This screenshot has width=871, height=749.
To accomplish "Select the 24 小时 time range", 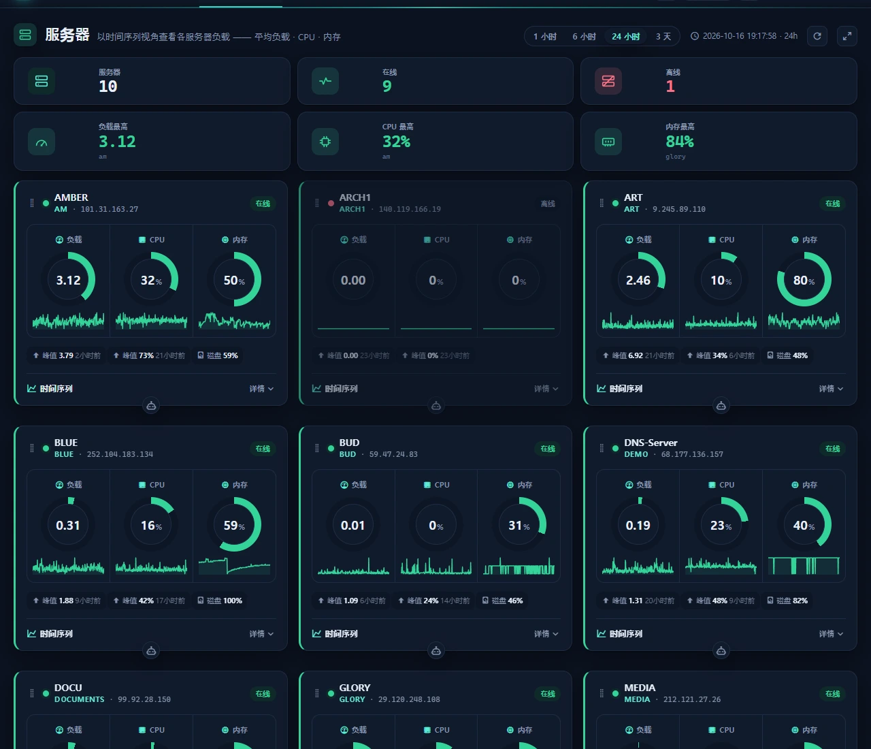I will 625,37.
